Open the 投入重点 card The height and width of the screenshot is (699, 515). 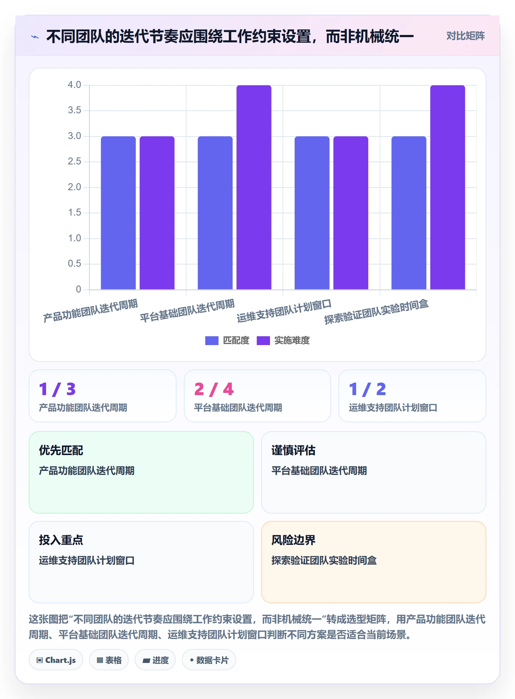click(141, 562)
